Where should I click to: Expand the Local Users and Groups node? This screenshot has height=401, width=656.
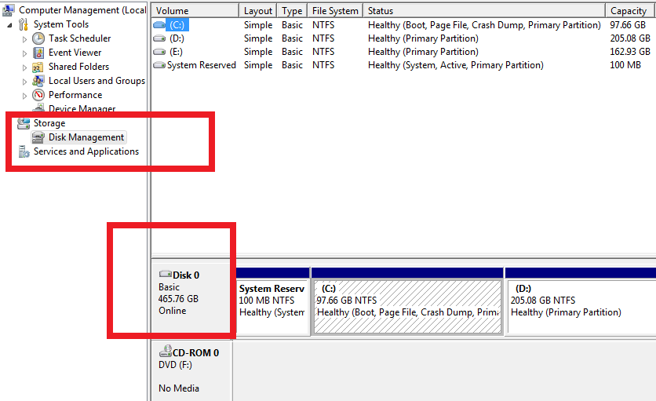coord(24,82)
